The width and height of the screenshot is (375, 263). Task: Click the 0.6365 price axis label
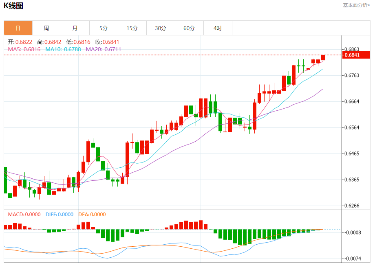pos(352,180)
